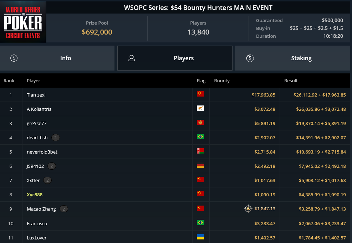Screen dimensions: 352x243
Task: Click the bounty target icon beside $1,847.13
Action: pos(248,209)
